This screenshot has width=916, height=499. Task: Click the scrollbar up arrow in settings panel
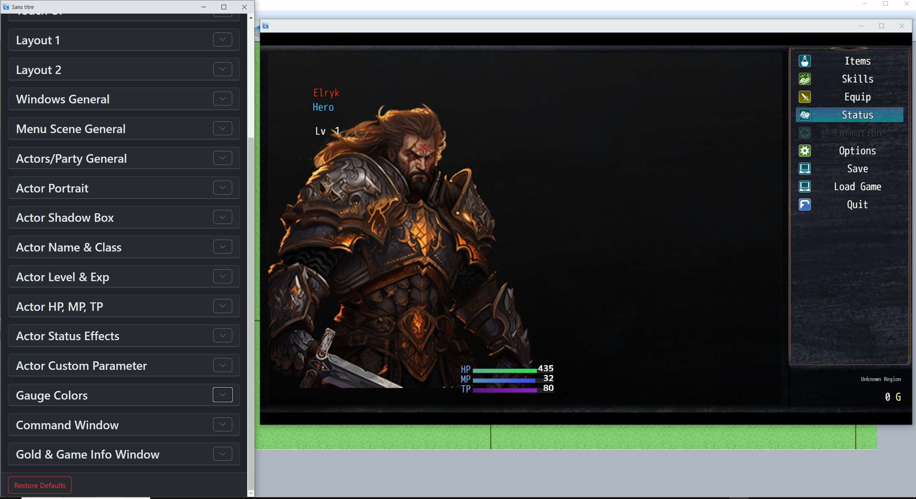pyautogui.click(x=251, y=17)
